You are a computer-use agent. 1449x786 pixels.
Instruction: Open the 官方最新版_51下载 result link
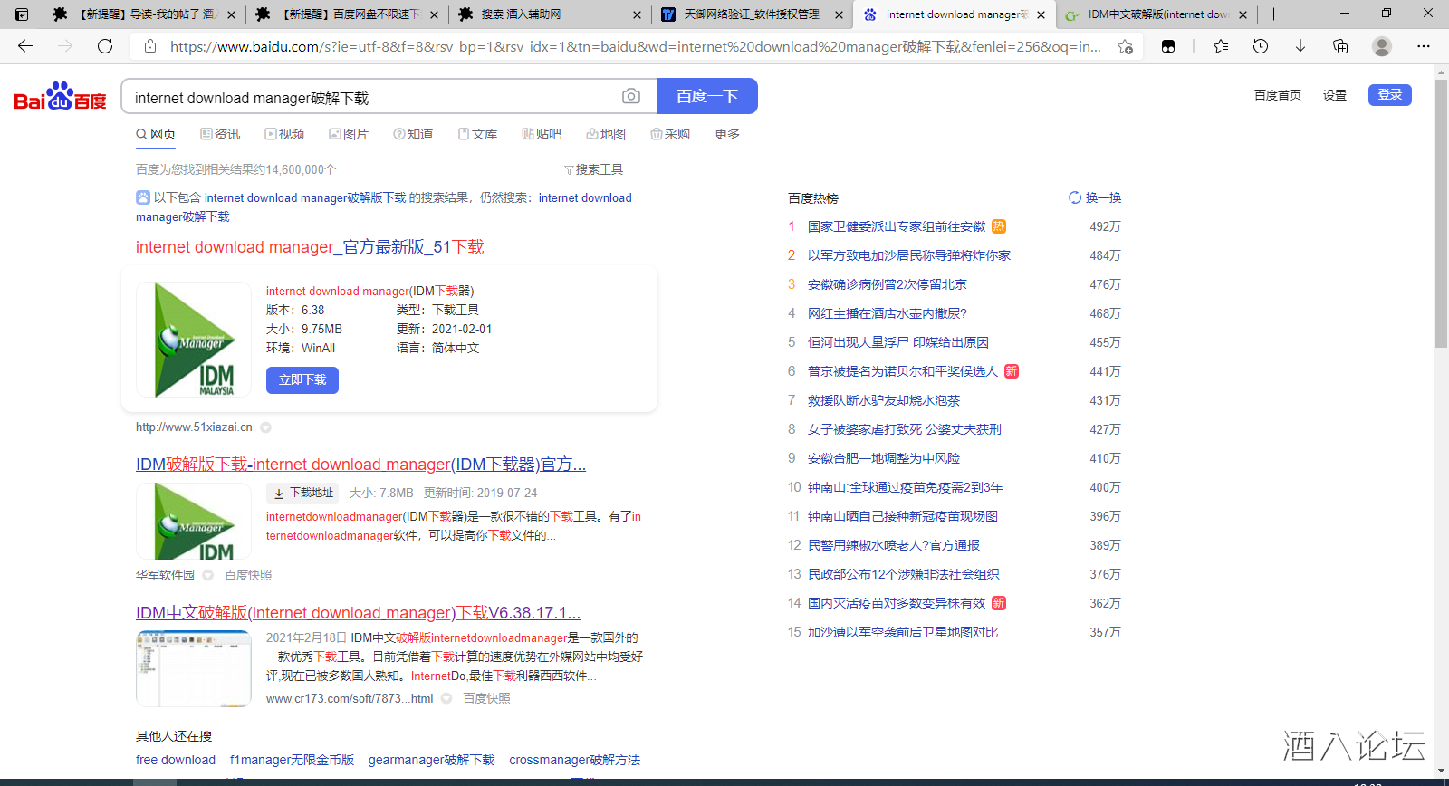310,247
